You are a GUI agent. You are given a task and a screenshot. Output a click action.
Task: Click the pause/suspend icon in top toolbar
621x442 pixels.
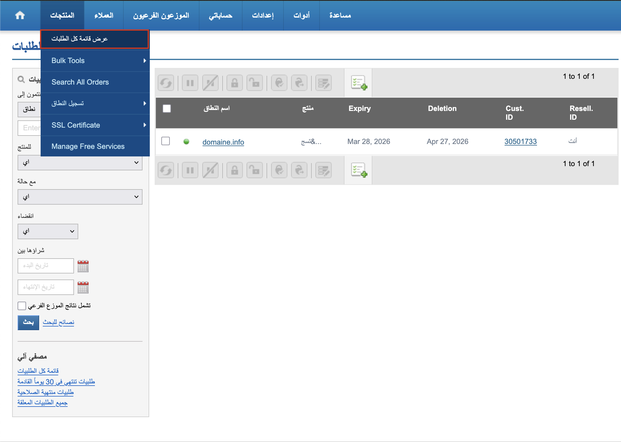tap(190, 83)
